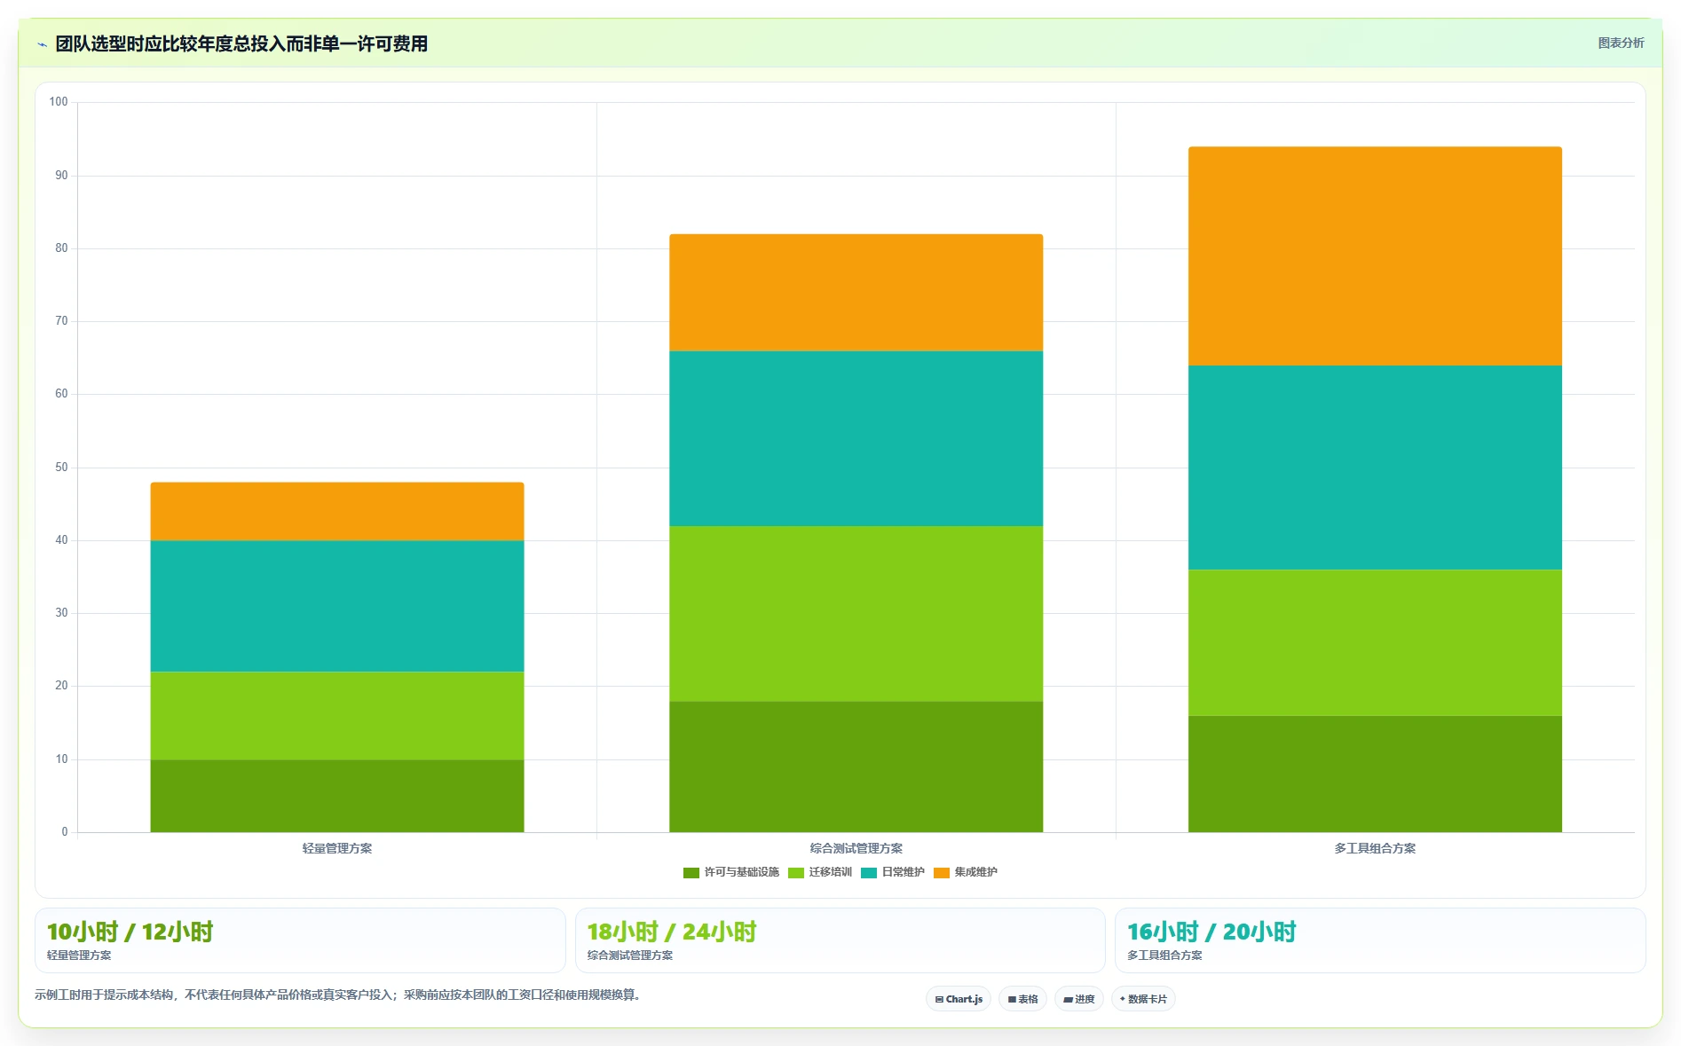Click the 多工具组合方案 x-axis label

point(1375,849)
